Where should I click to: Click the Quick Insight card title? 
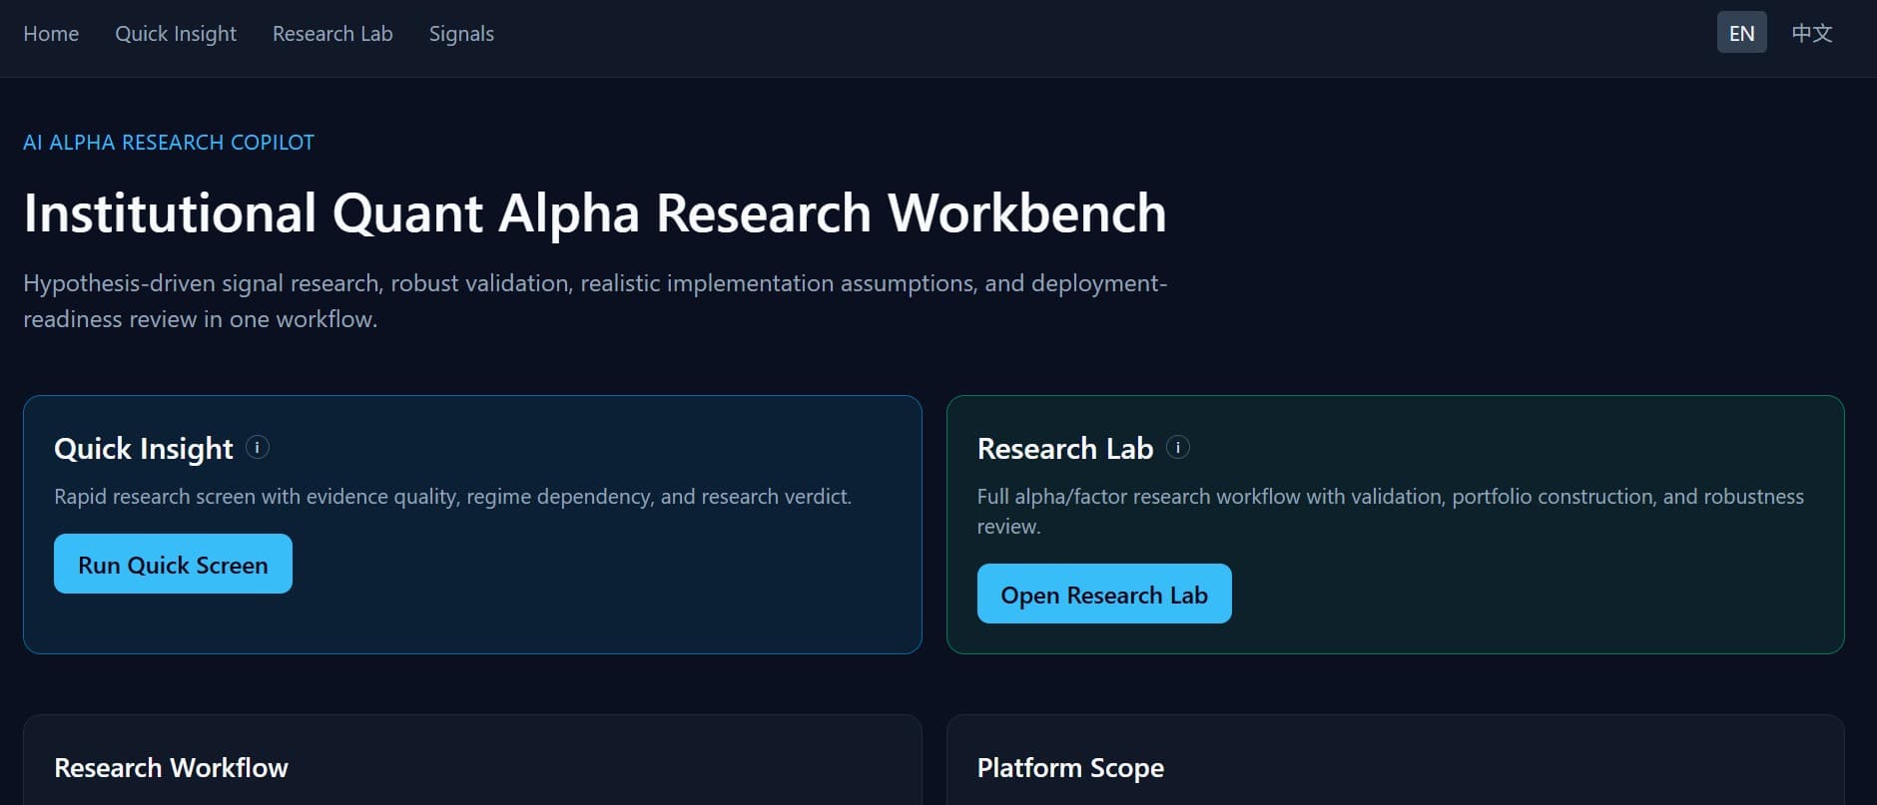point(143,449)
